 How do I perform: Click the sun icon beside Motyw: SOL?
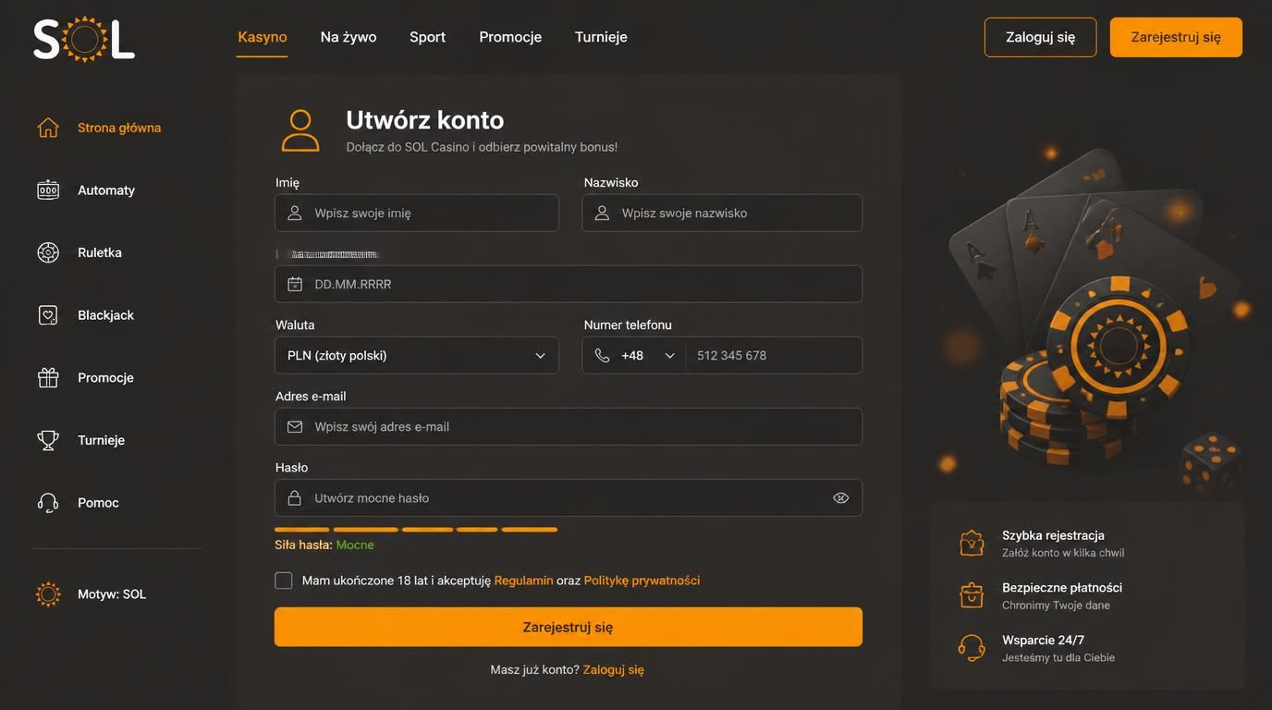coord(48,594)
